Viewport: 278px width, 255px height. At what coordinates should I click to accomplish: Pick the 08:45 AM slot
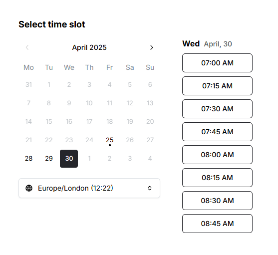[x=217, y=224]
